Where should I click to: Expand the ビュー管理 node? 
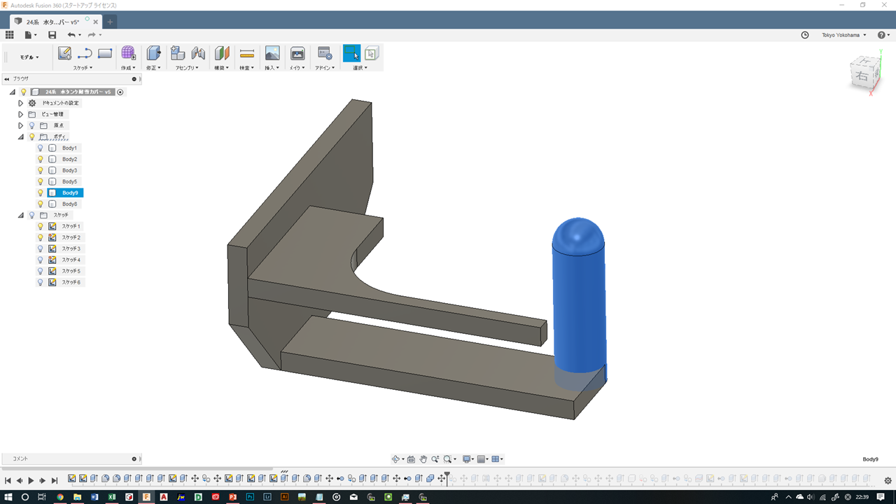point(21,114)
